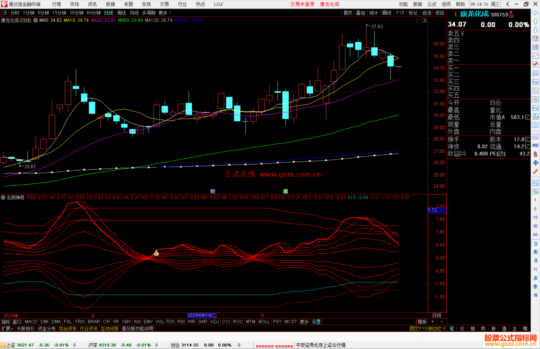Select the BOLL indicator tab

click(264, 322)
